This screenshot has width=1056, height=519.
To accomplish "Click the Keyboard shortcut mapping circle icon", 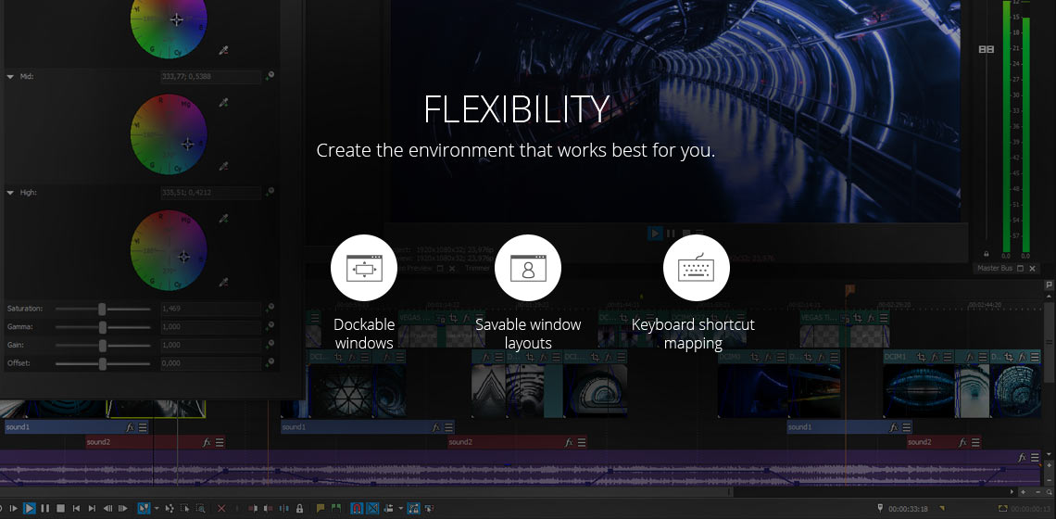I will click(697, 268).
